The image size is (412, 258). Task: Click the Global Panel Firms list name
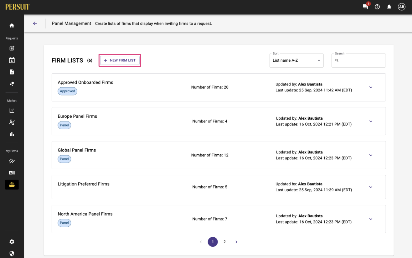point(77,150)
